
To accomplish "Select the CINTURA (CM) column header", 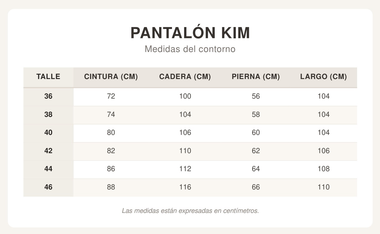I will tap(111, 77).
